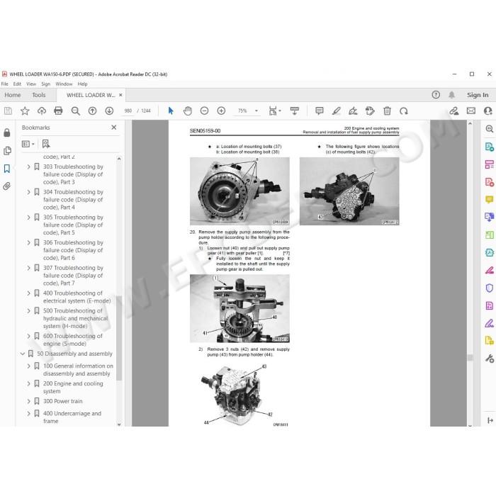Open the Export PDF tool in right pane

click(x=489, y=147)
